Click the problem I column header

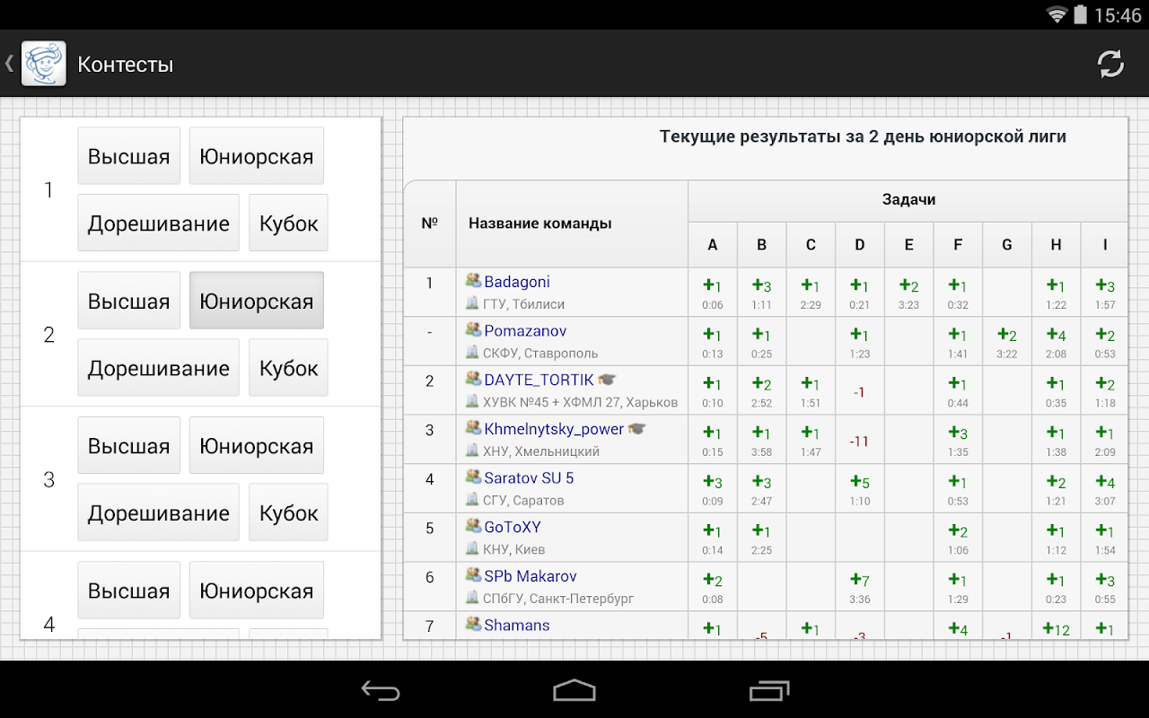(1105, 245)
